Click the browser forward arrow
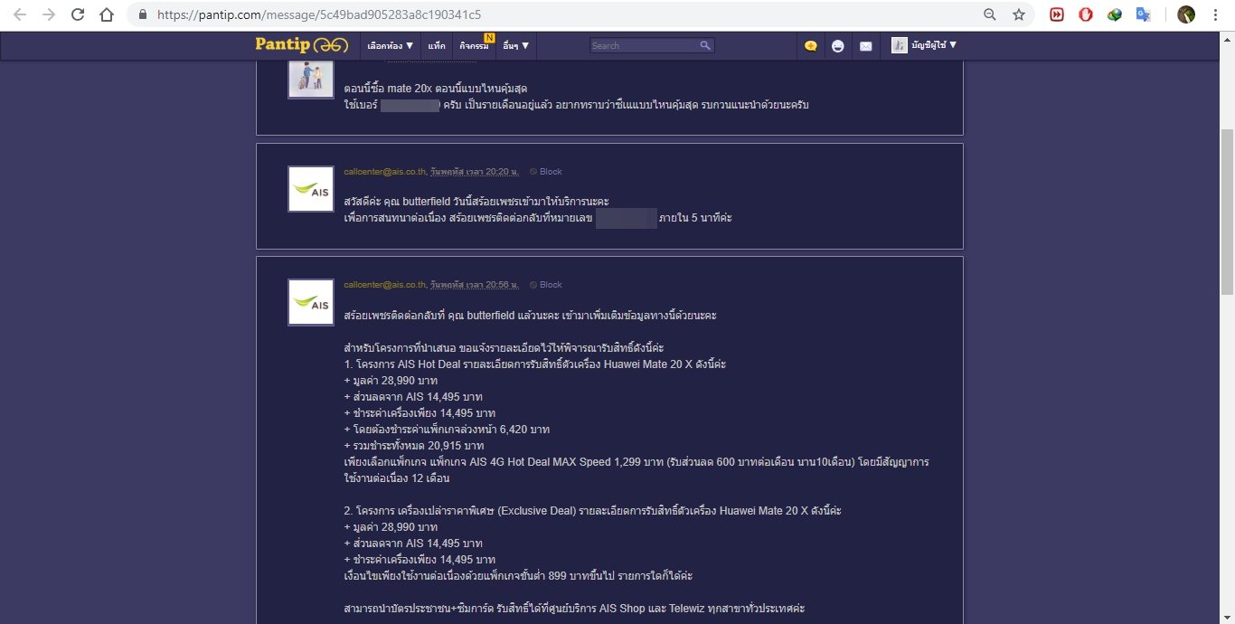Viewport: 1235px width, 624px height. [49, 14]
